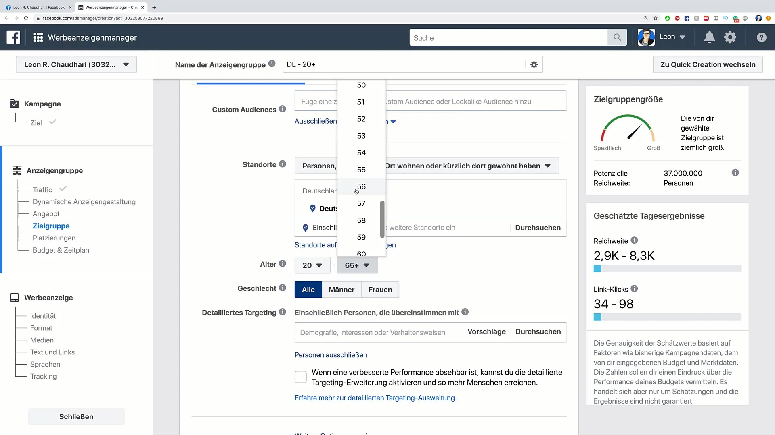Open the settings gear in top bar
The width and height of the screenshot is (775, 435).
(x=730, y=37)
